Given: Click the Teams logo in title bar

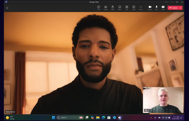Looking at the screenshot, I should click(6, 2).
